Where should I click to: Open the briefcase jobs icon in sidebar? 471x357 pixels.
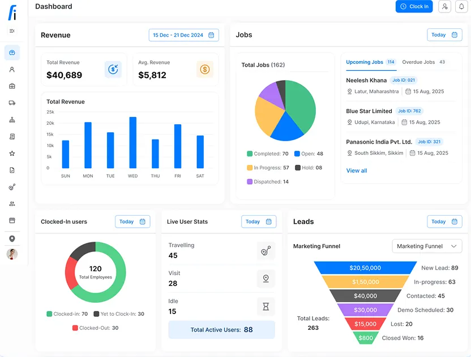pos(12,86)
